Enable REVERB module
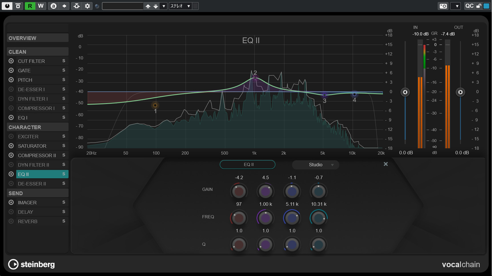This screenshot has width=492, height=276. [11, 221]
